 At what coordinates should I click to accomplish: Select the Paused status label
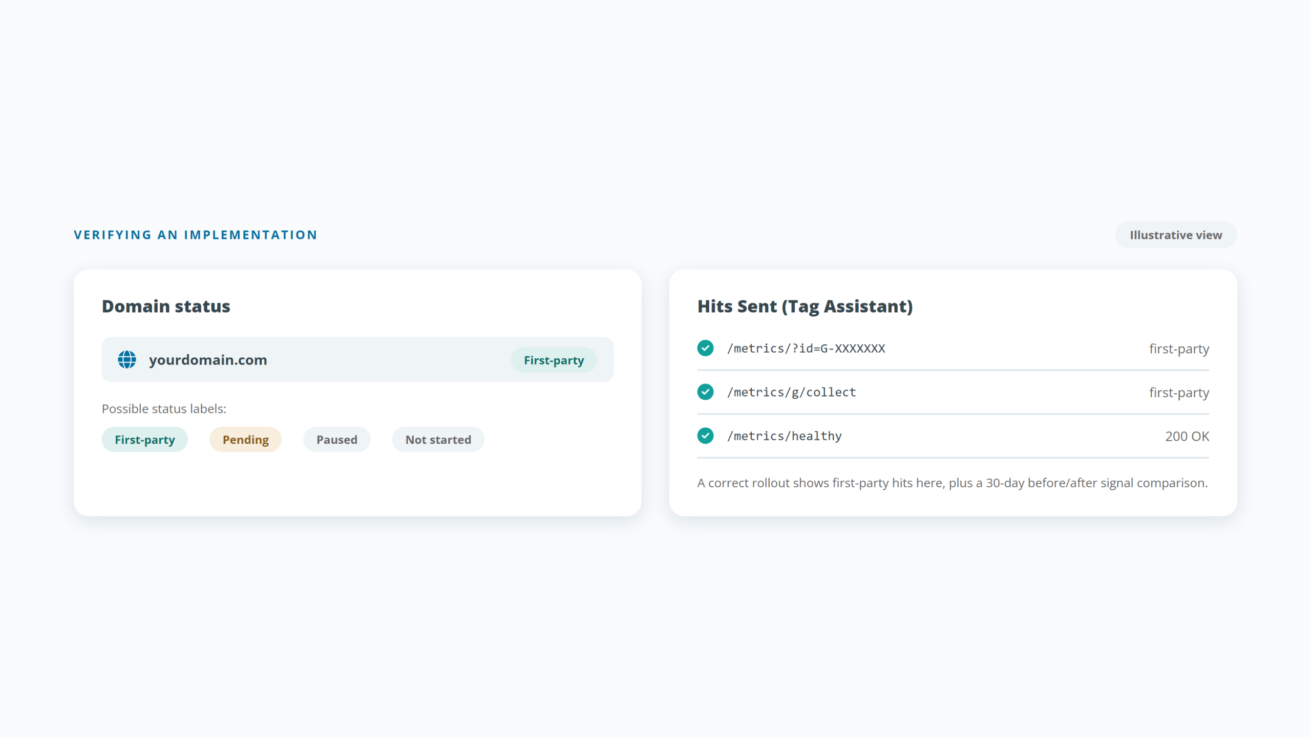pos(337,440)
